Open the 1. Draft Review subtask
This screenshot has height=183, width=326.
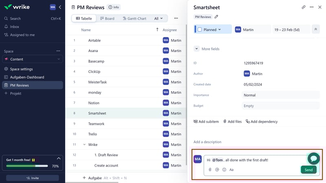[126, 155]
